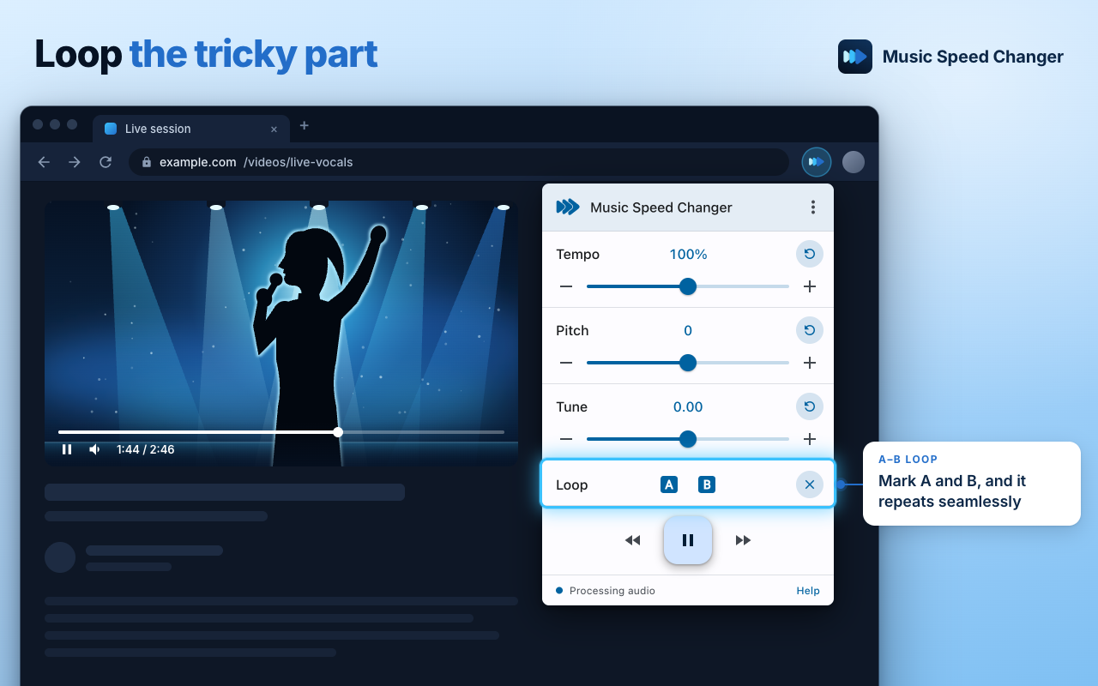Reload the page
The width and height of the screenshot is (1098, 686).
106,162
